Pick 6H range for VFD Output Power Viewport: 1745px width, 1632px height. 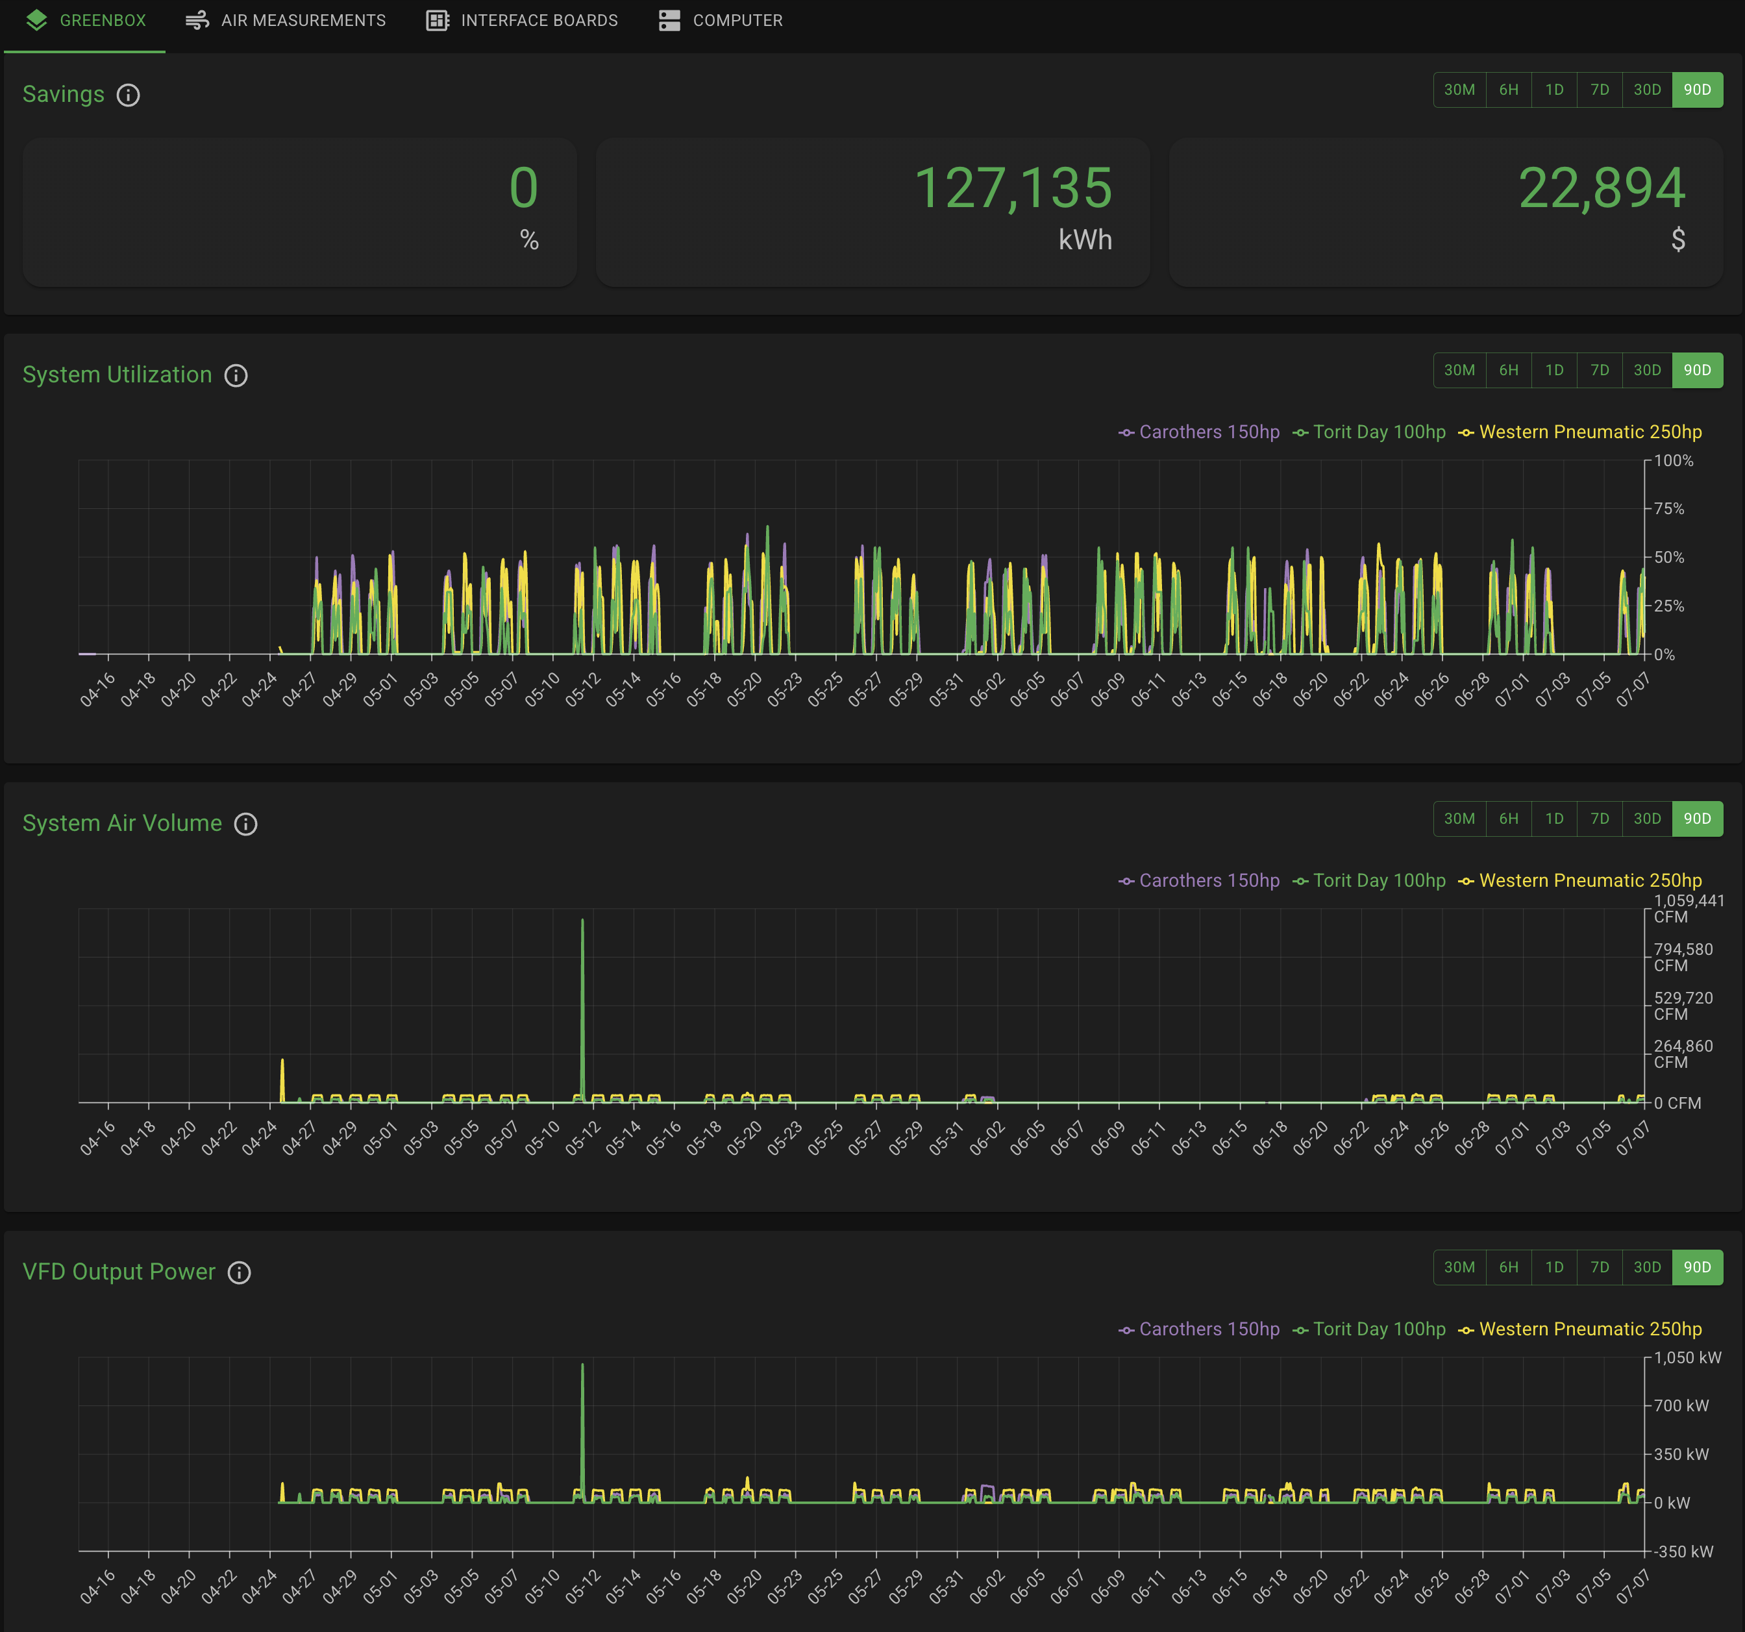(x=1509, y=1268)
